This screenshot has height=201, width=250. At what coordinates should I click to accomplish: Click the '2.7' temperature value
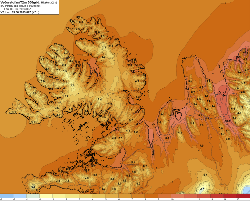[47, 69]
